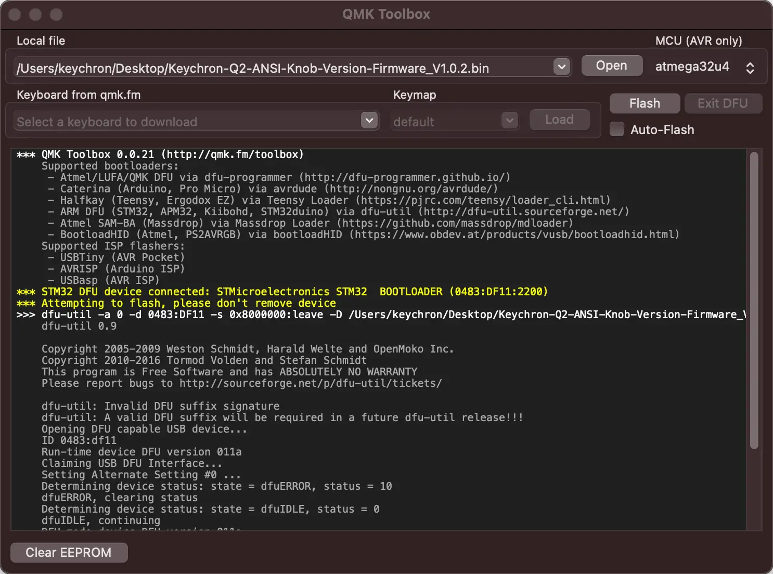The width and height of the screenshot is (773, 574).
Task: Click the 'Setting Alternate Setting #0' line
Action: (x=141, y=475)
